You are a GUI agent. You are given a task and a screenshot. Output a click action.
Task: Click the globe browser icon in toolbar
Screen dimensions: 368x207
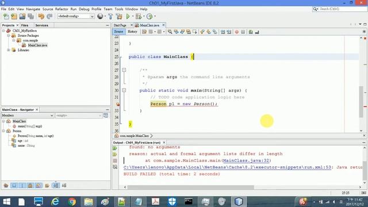[100, 16]
